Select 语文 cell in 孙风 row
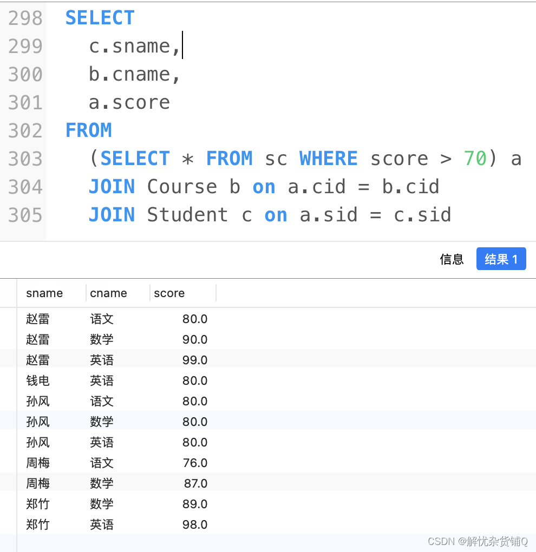 102,401
